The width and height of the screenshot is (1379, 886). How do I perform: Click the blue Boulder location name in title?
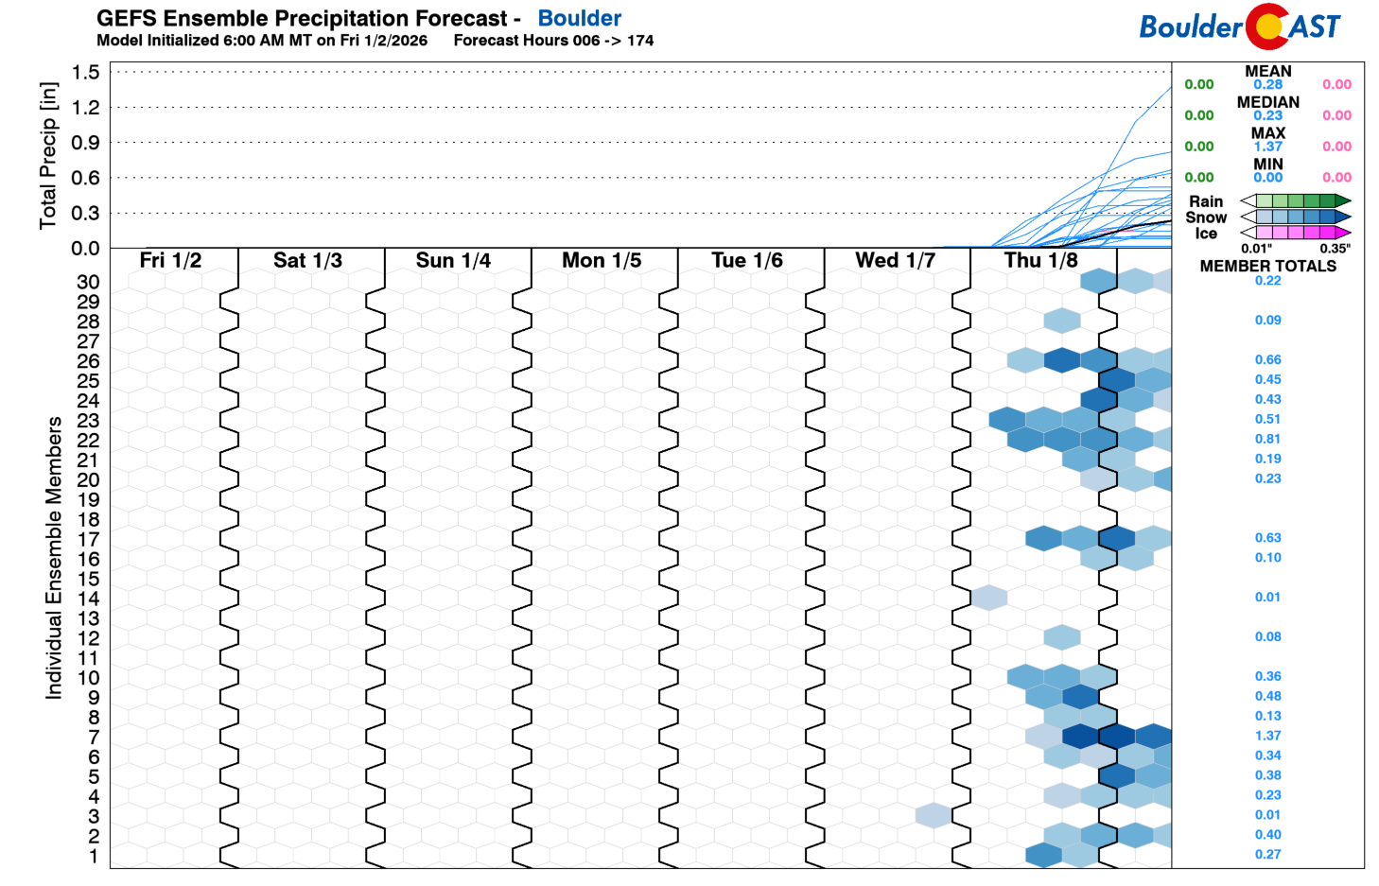(x=579, y=18)
